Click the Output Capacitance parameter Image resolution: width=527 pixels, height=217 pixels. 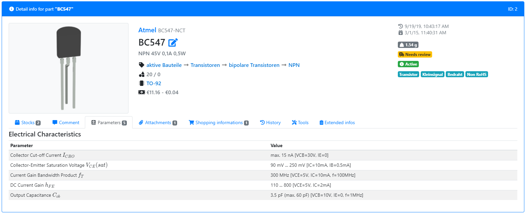point(35,195)
